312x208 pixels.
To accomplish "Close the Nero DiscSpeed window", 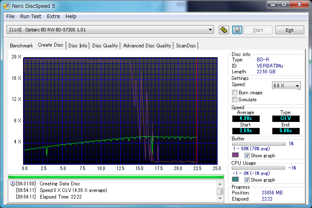I will 300,5.
